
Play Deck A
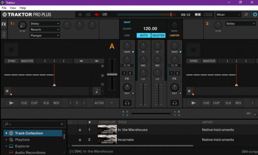tap(11, 103)
